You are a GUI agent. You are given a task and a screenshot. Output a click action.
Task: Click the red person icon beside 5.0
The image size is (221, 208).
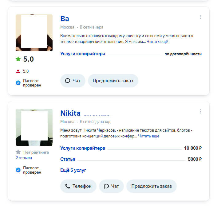click(18, 71)
